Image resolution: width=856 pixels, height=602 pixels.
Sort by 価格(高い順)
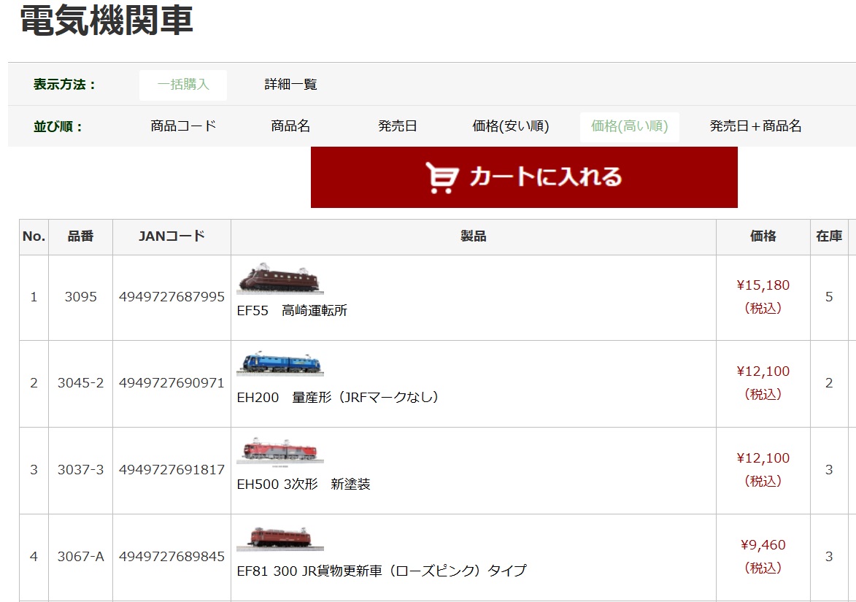pyautogui.click(x=630, y=127)
